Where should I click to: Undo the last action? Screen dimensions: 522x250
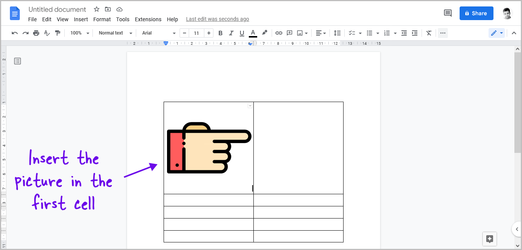(14, 33)
